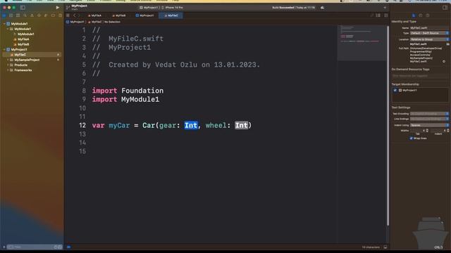
Task: Reveal the full path with the arrow icon
Action: pyautogui.click(x=444, y=61)
